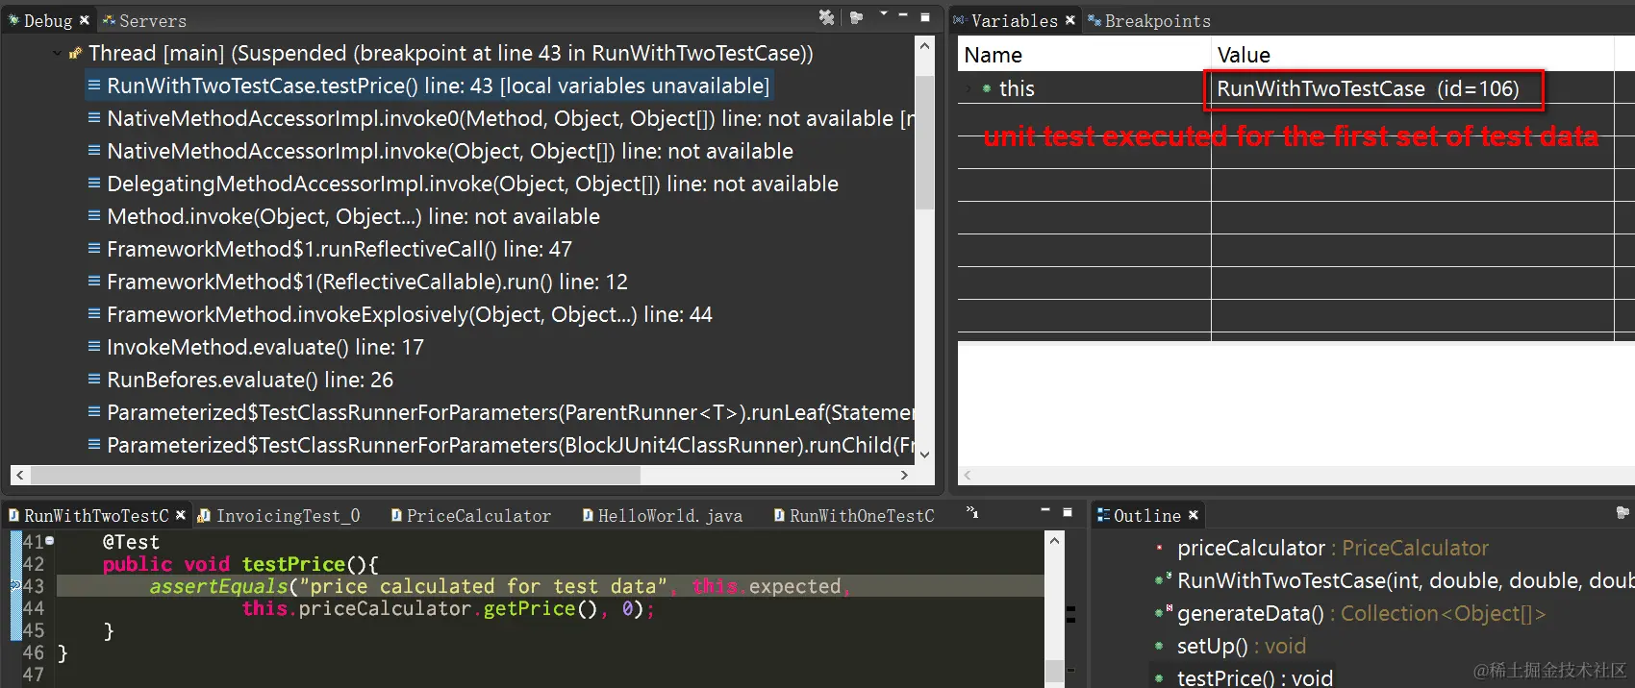Click the Debug view horizontal scrollbar left arrow
The height and width of the screenshot is (688, 1635).
[x=20, y=475]
